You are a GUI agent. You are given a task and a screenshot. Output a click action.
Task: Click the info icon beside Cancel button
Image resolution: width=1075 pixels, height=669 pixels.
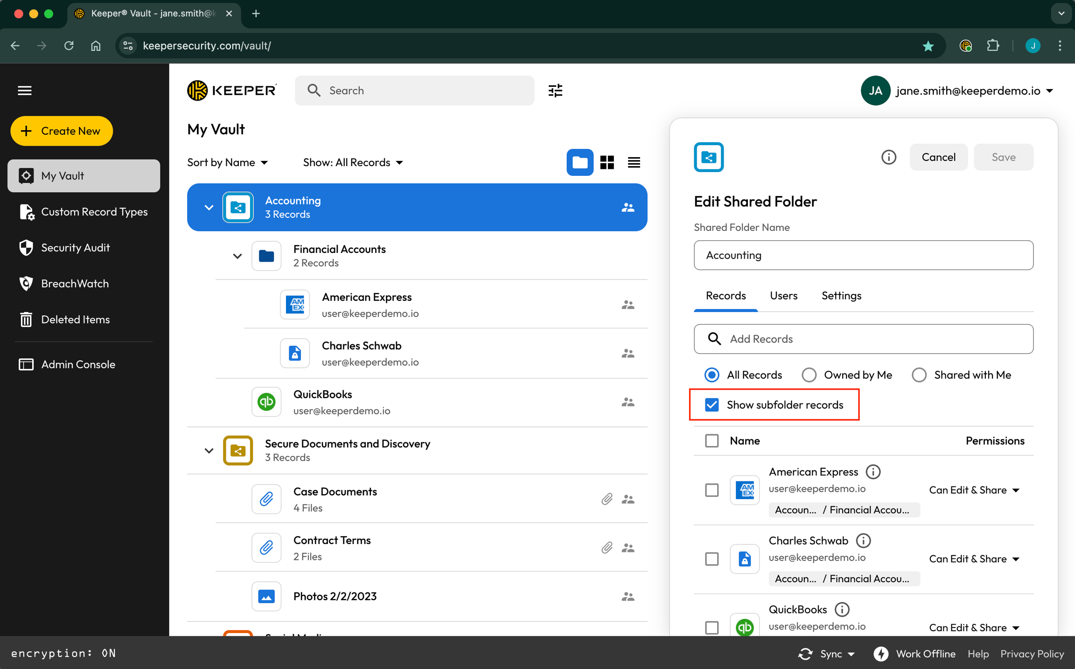[x=888, y=157]
